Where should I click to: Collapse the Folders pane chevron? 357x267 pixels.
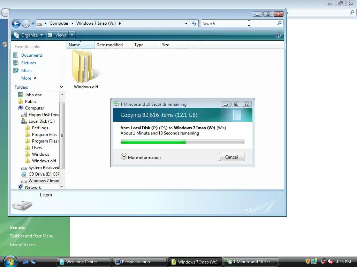click(x=61, y=87)
